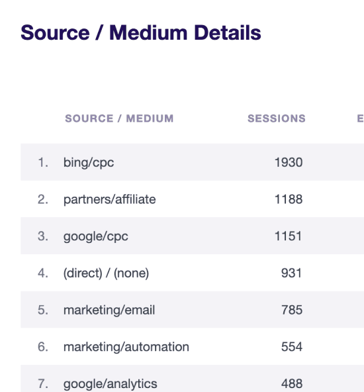Screen dimensions: 364x392
Task: Select the google/analytics row
Action: click(x=192, y=379)
